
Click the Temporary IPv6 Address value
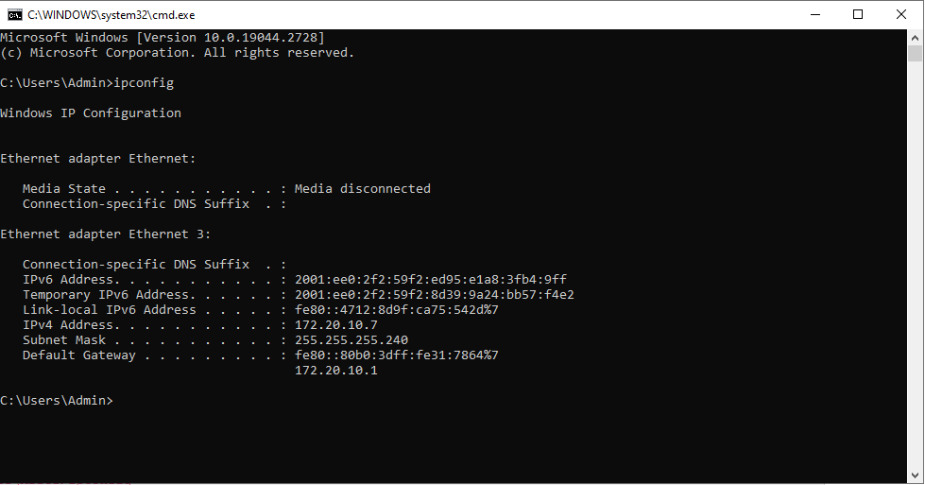tap(435, 294)
